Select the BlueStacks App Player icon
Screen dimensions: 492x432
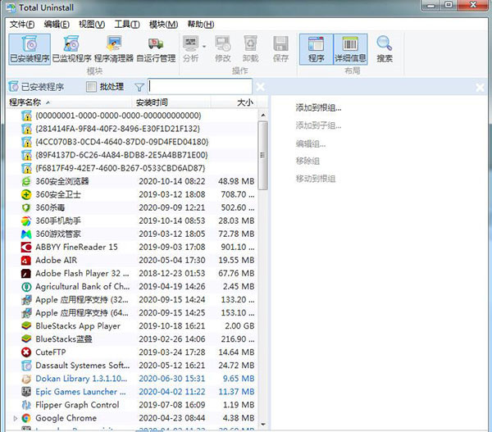click(26, 326)
